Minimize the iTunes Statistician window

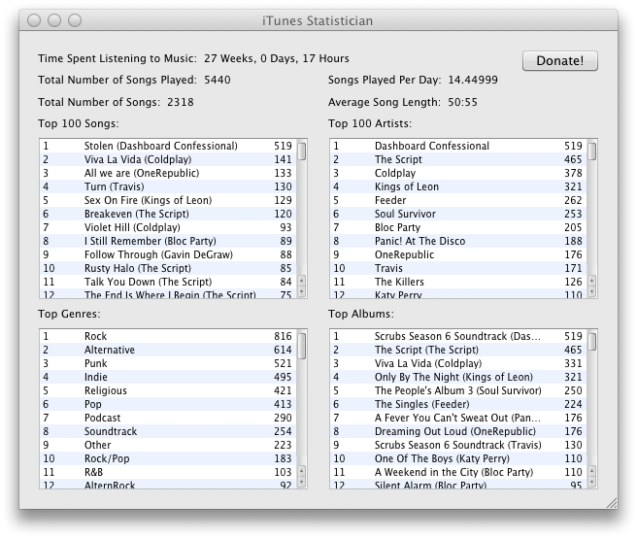(54, 20)
